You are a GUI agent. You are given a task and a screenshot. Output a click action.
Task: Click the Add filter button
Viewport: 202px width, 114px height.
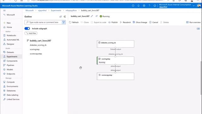[31, 33]
